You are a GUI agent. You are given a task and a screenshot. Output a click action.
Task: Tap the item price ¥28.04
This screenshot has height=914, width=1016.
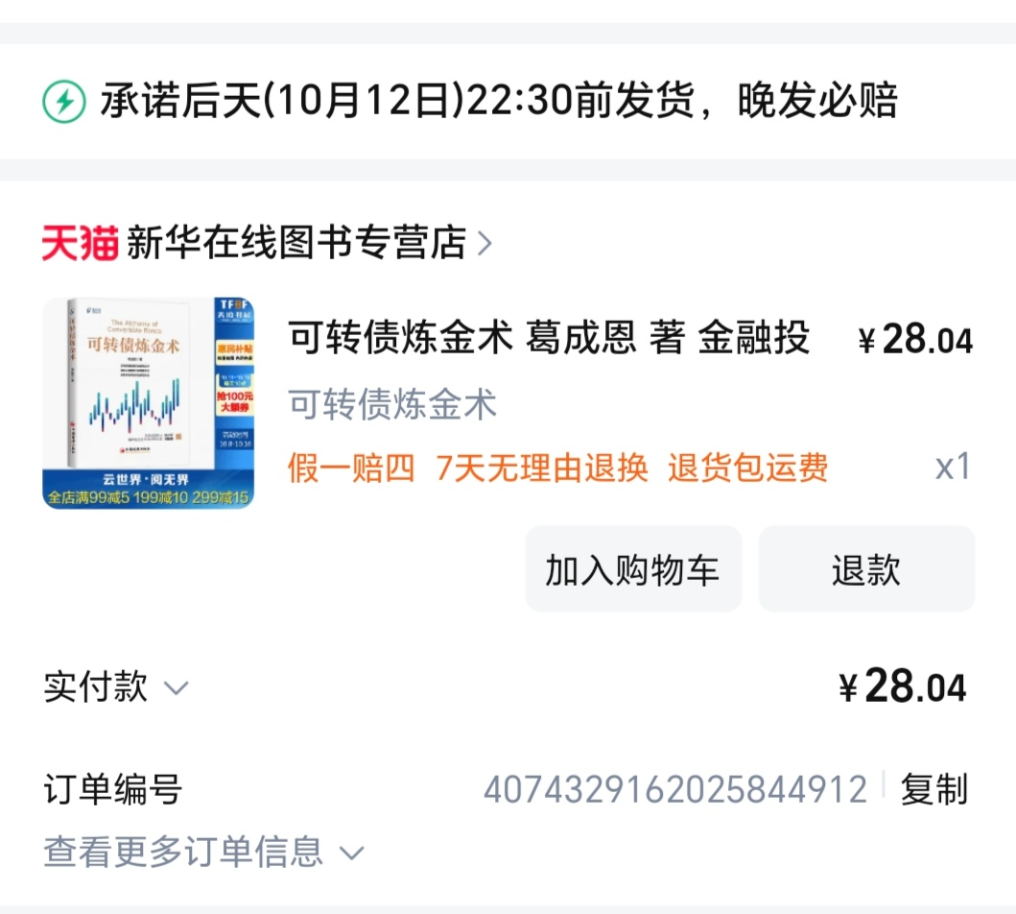(x=915, y=339)
